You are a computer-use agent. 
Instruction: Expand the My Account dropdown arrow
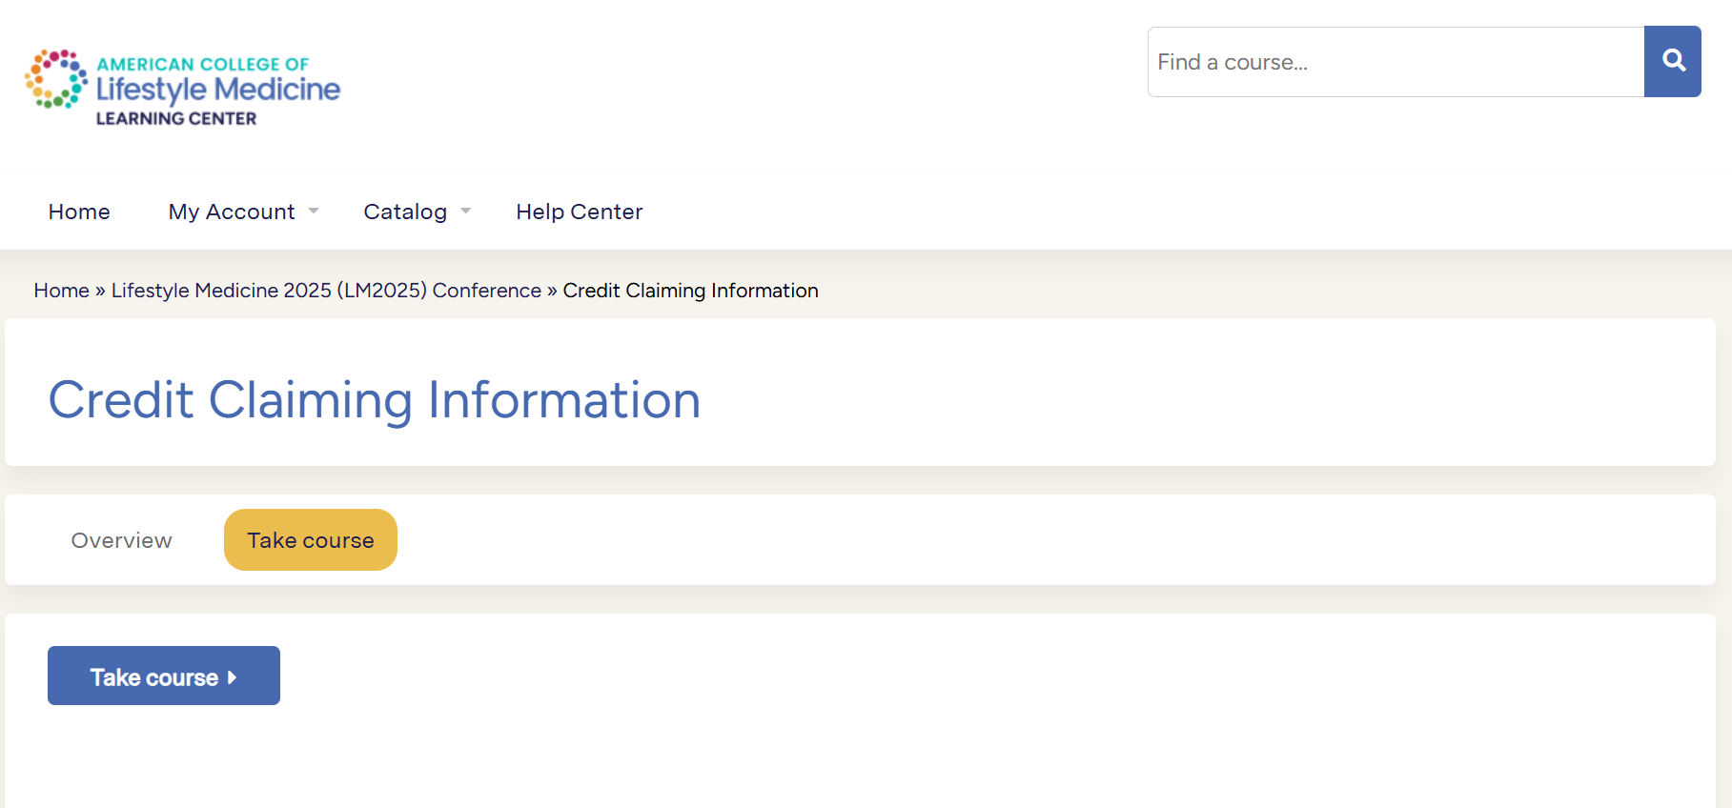[x=314, y=212]
